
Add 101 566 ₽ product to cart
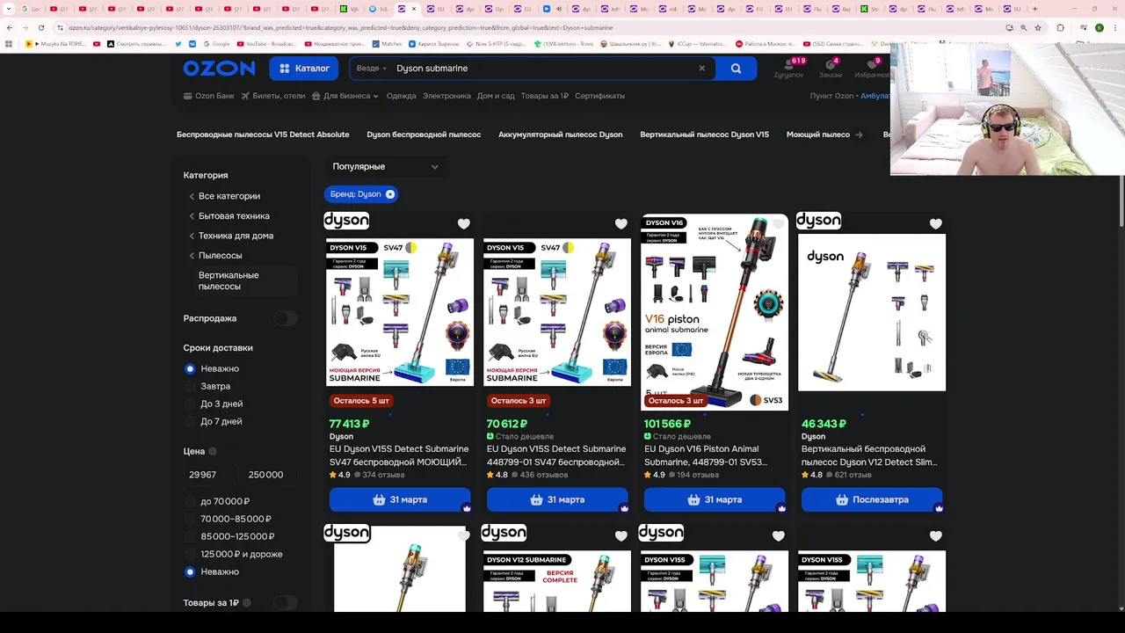[x=715, y=499]
